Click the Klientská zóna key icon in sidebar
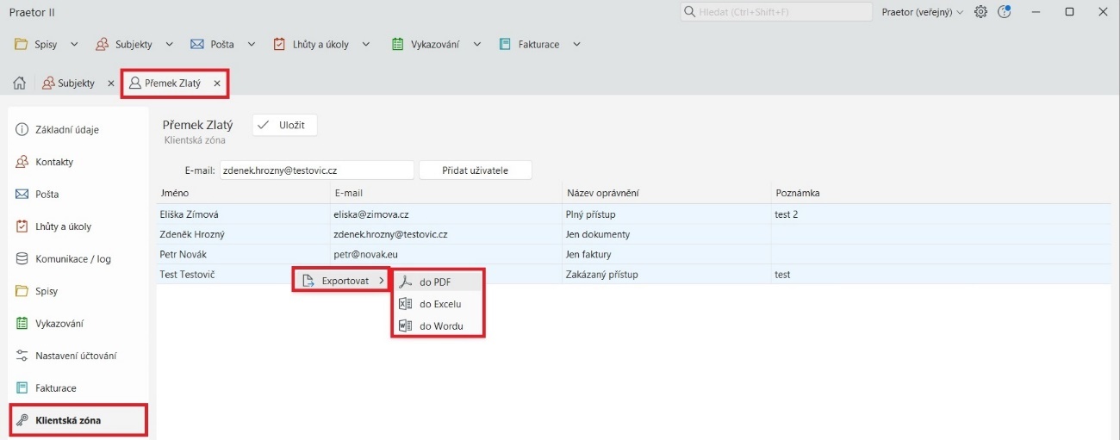This screenshot has width=1120, height=440. click(22, 420)
